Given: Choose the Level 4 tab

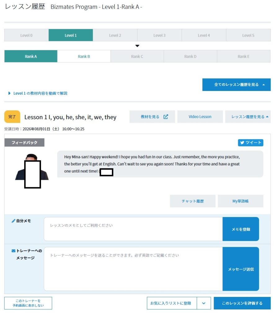Looking at the screenshot, I should [204, 35].
